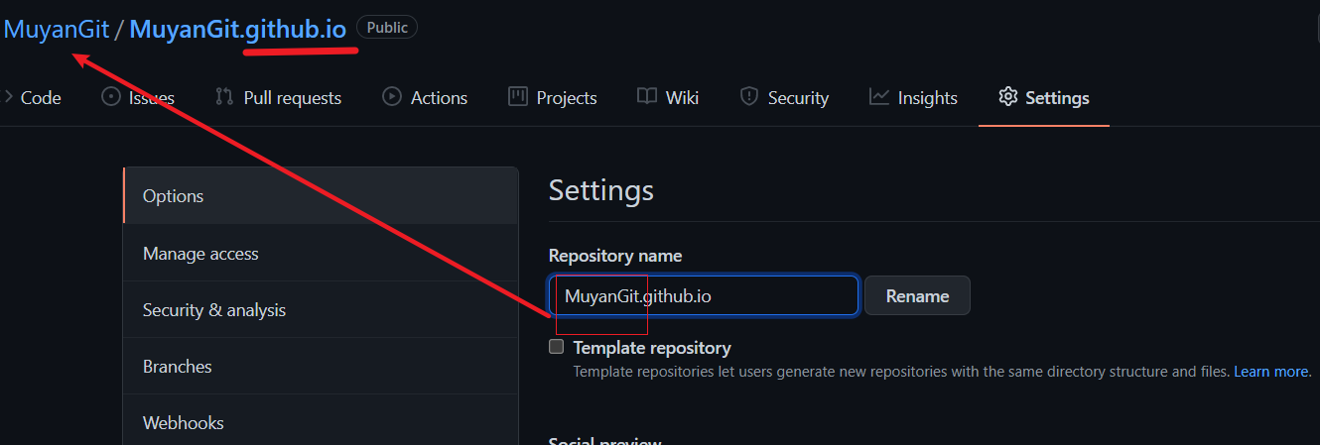Screen dimensions: 1320x445
Task: Click the Wiki book icon
Action: [647, 97]
